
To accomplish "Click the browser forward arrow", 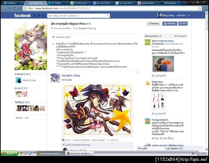I will click(9, 8).
